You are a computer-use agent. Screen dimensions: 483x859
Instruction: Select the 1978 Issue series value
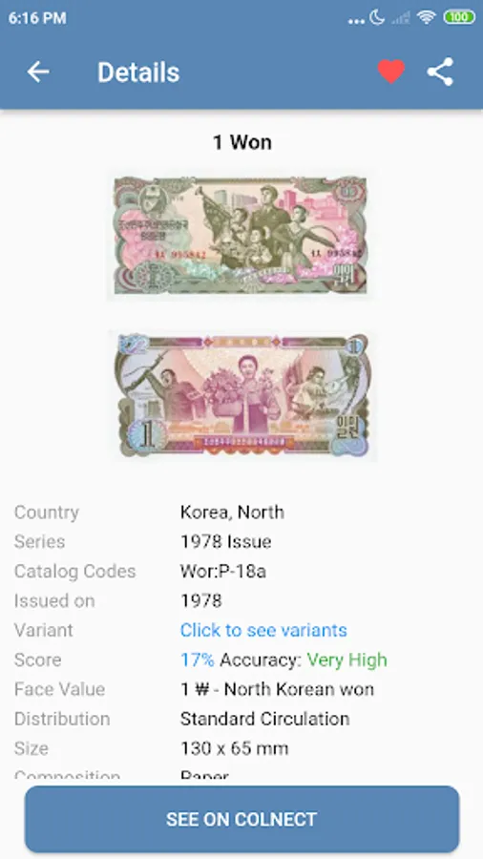pyautogui.click(x=225, y=542)
